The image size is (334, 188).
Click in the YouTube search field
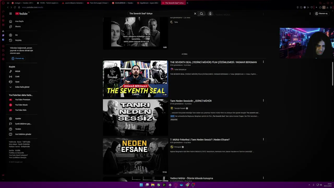click(x=160, y=14)
